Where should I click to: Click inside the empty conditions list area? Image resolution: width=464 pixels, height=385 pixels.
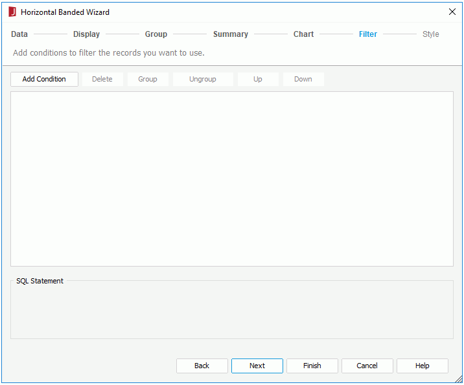click(x=232, y=179)
